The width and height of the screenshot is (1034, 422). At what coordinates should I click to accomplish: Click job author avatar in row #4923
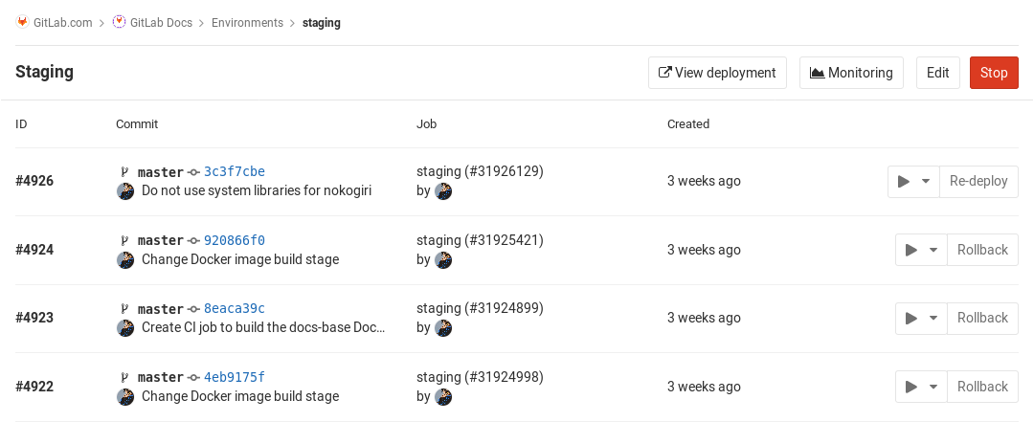443,328
